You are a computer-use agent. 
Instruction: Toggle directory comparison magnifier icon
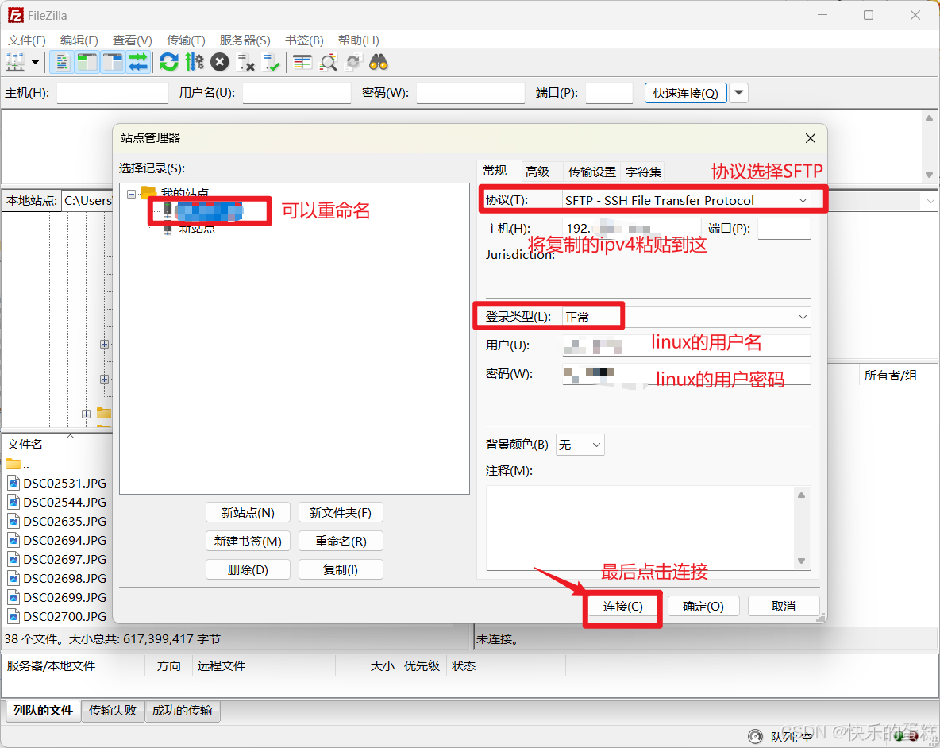(x=328, y=62)
